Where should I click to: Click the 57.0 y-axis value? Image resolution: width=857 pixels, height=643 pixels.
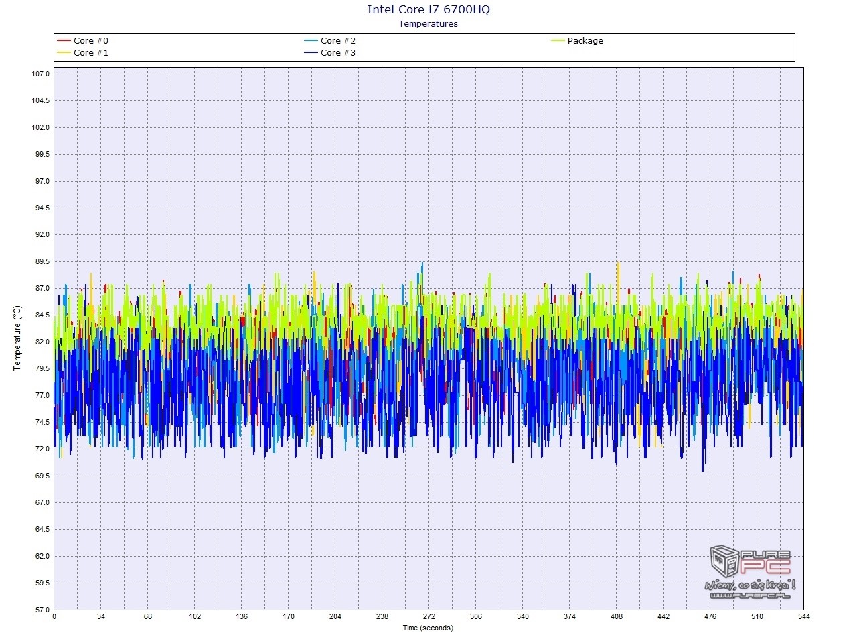pos(42,610)
